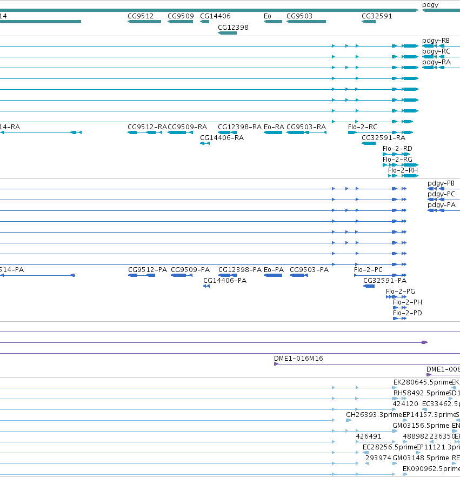Viewport: 460px width, 477px height.
Task: Select the pdgy gene label at top
Action: coord(430,5)
